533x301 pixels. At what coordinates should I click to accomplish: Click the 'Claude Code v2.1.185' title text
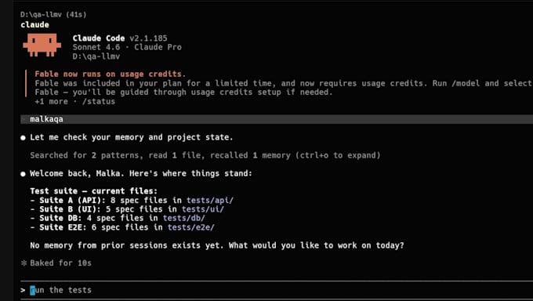click(120, 38)
